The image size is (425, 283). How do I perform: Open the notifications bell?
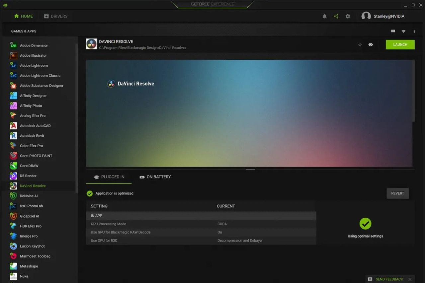pos(324,16)
